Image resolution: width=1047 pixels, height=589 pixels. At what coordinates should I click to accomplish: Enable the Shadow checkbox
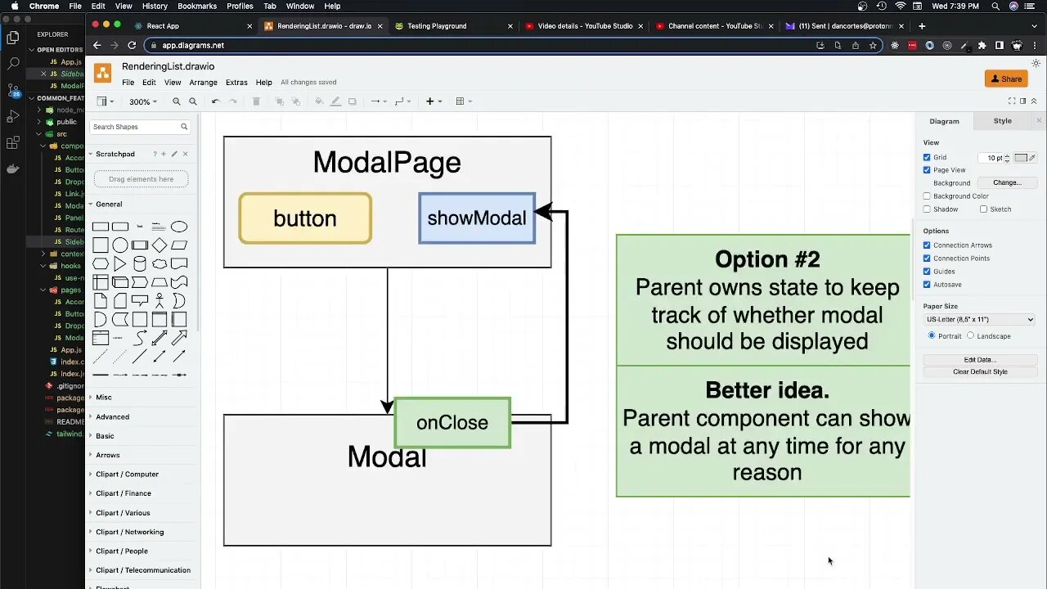pos(927,209)
